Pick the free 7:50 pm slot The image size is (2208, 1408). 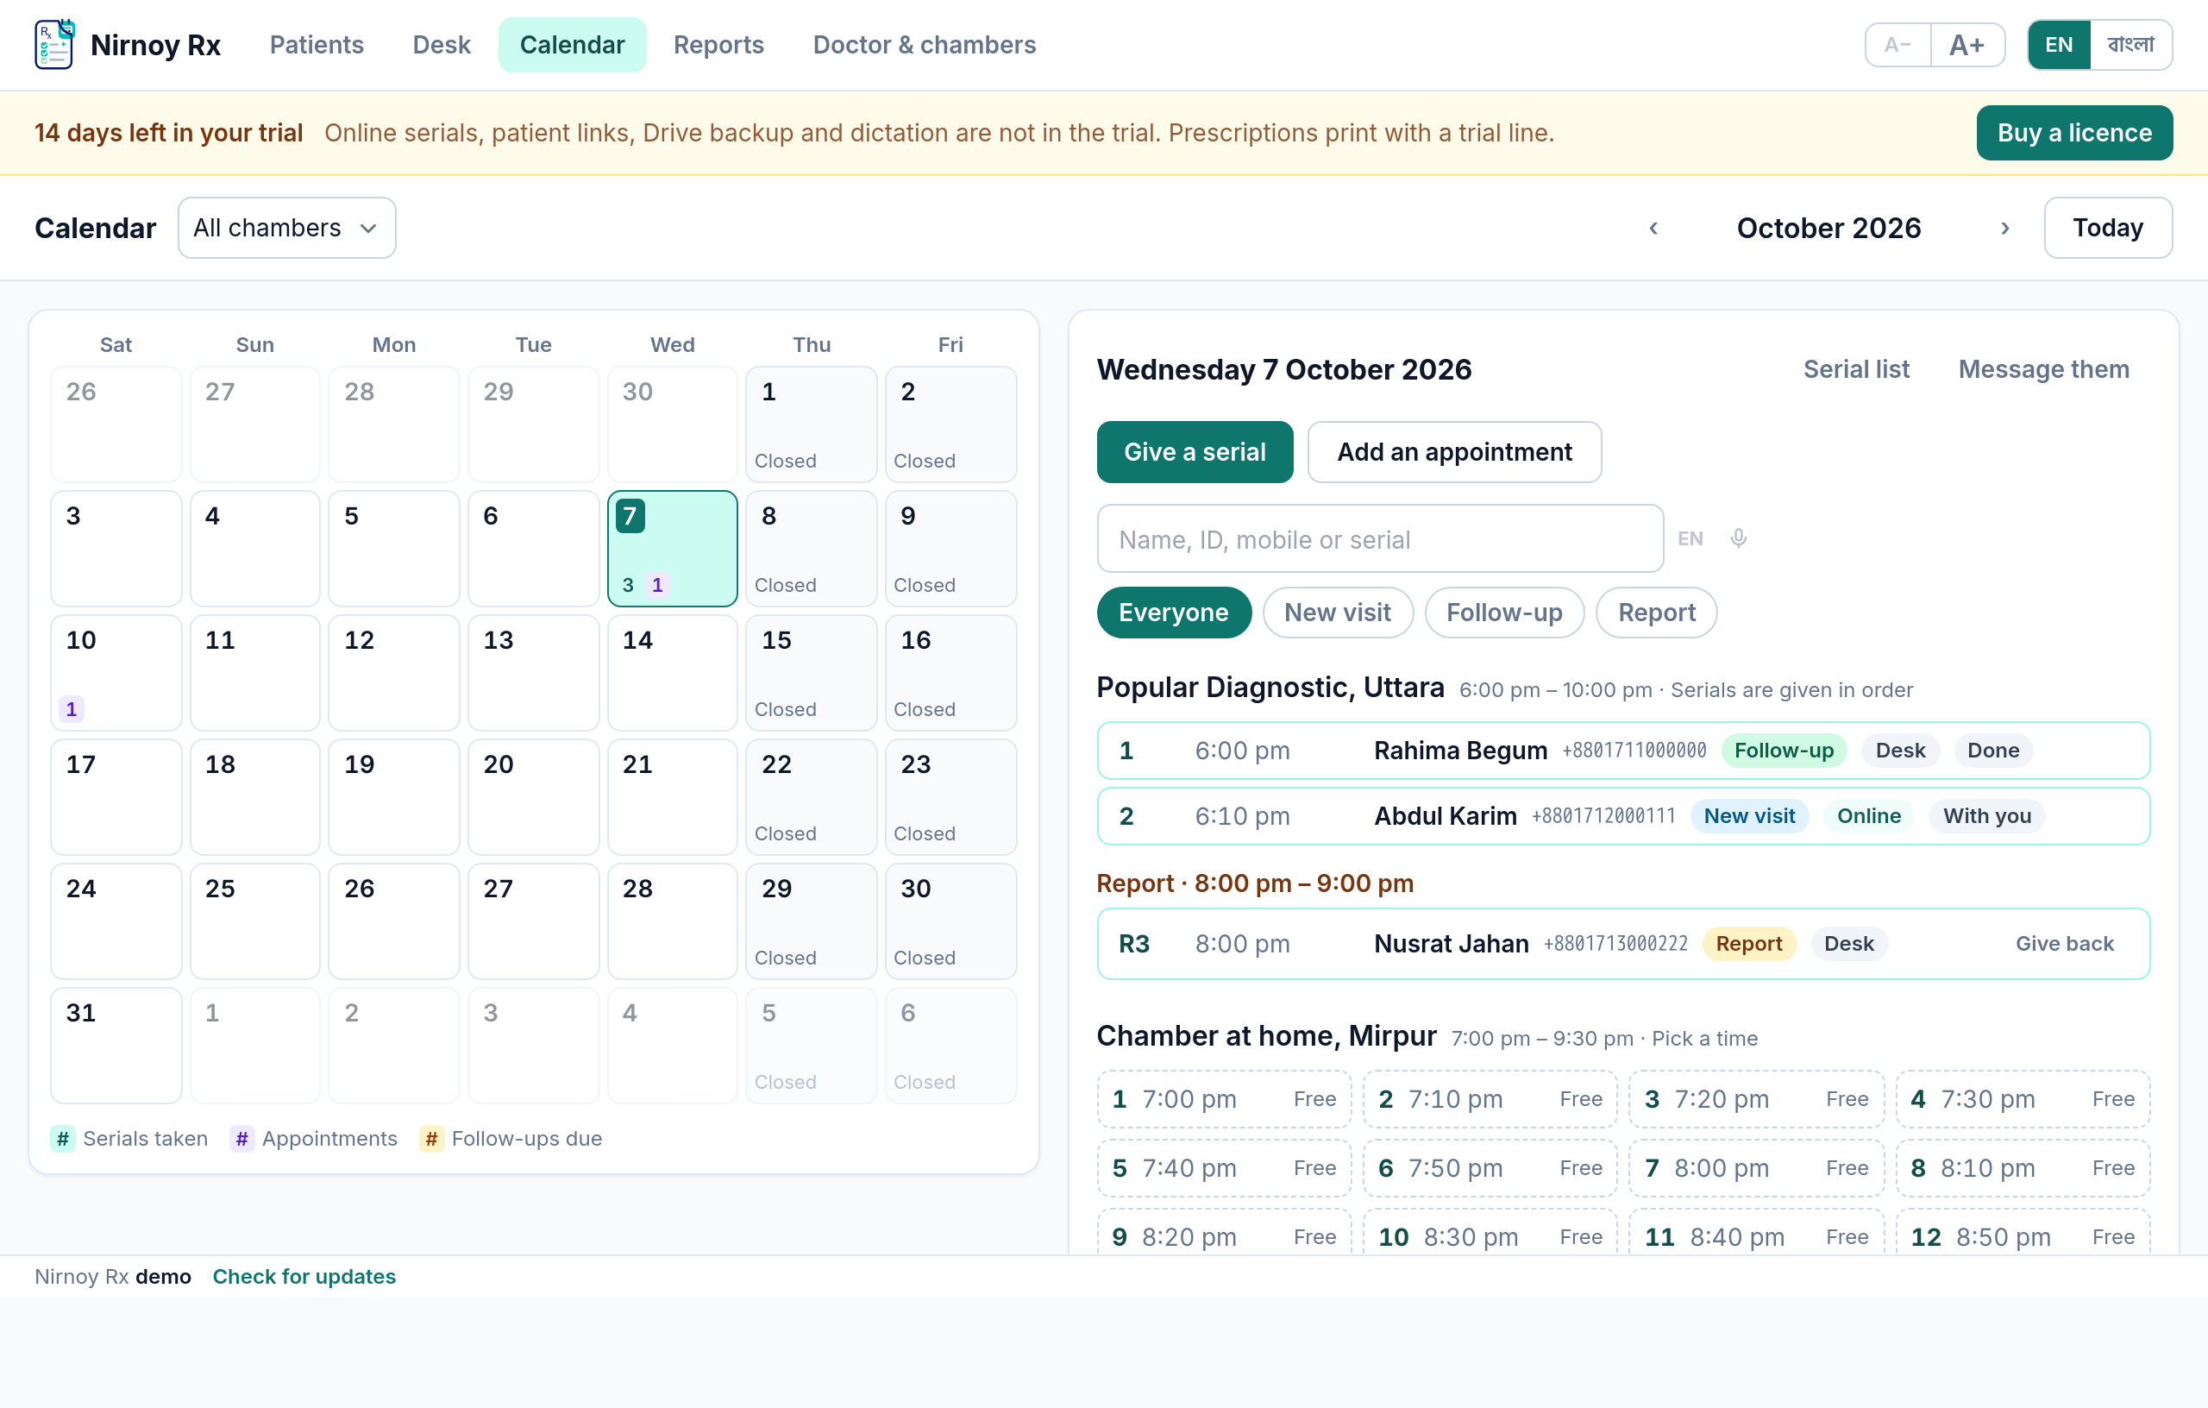click(x=1490, y=1167)
